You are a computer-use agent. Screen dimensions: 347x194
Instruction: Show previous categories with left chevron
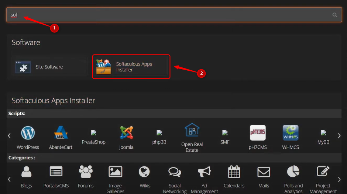tap(9, 179)
